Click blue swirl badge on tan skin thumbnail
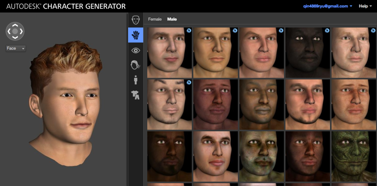Image resolution: width=377 pixels, height=186 pixels. [x=235, y=31]
